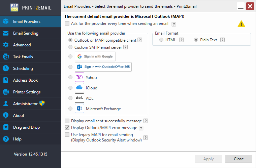Open help for legacy MAPI option

point(146,138)
